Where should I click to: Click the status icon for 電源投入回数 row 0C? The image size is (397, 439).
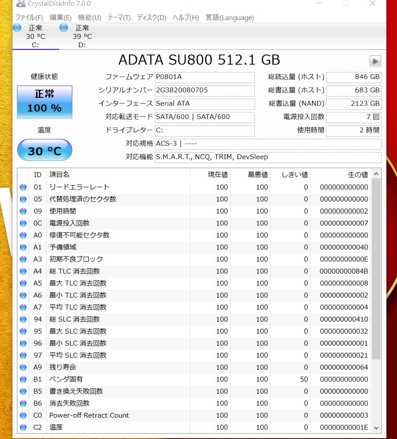click(x=23, y=223)
